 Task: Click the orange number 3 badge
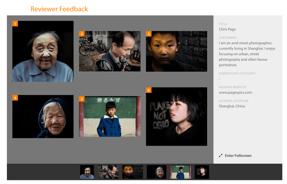click(x=148, y=34)
